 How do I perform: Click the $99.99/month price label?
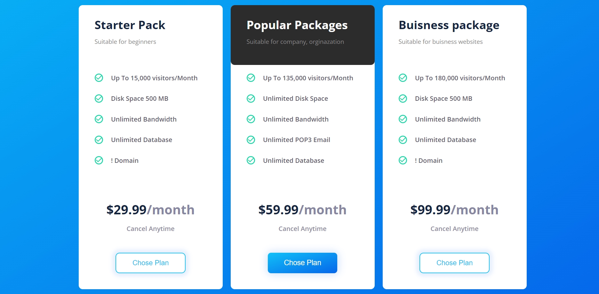coord(454,210)
